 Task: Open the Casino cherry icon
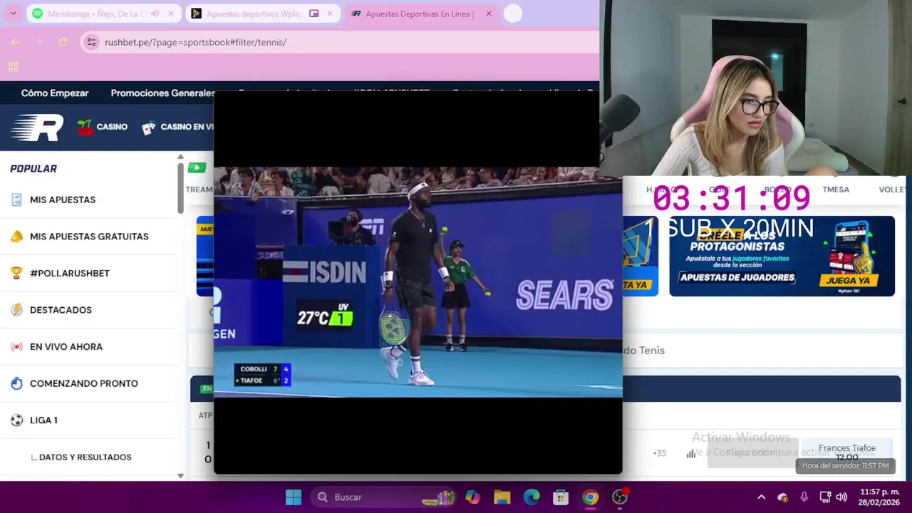pyautogui.click(x=85, y=128)
